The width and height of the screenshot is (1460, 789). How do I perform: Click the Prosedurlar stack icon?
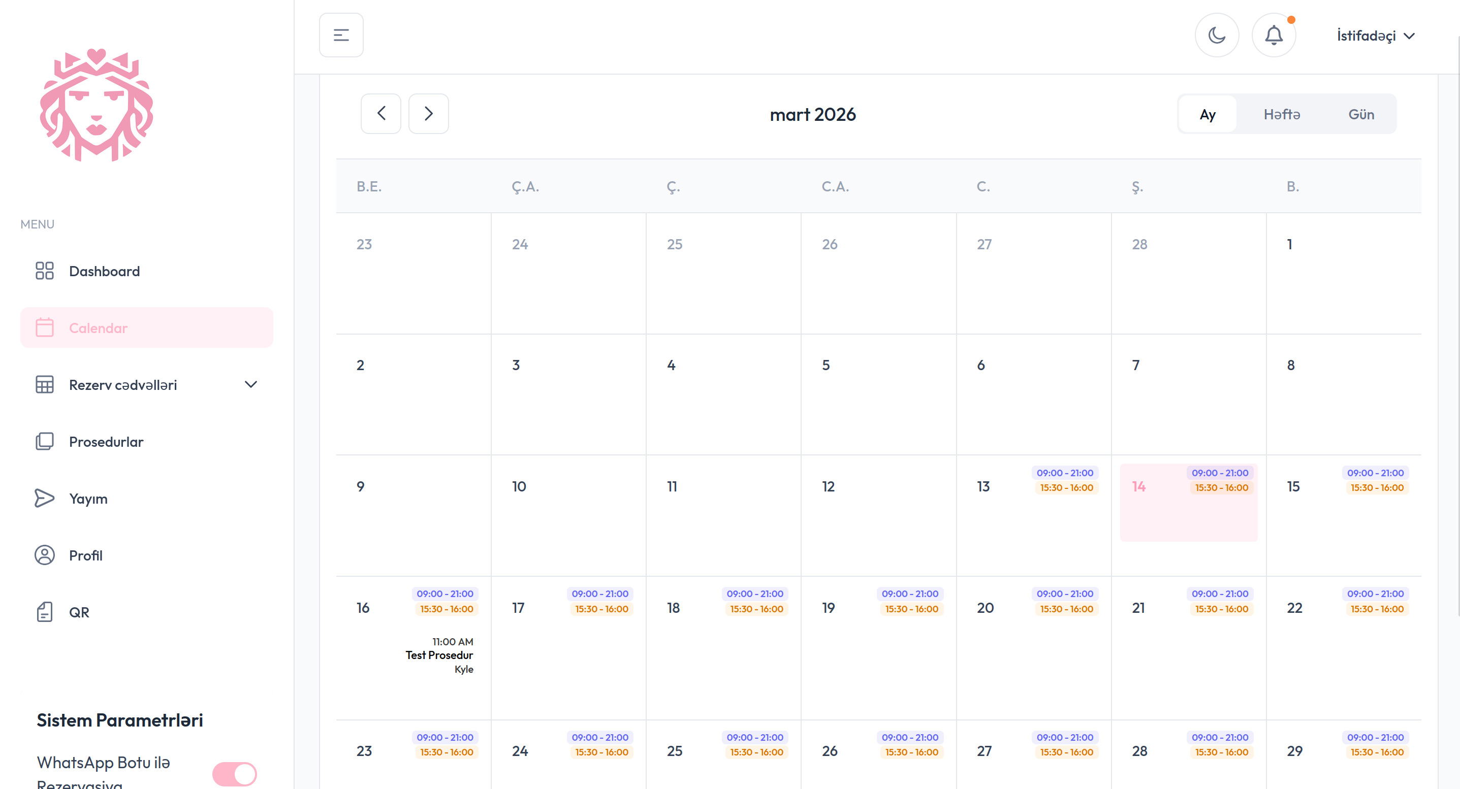click(x=44, y=441)
